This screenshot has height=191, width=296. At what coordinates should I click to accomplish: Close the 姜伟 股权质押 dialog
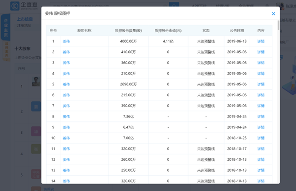pyautogui.click(x=273, y=14)
